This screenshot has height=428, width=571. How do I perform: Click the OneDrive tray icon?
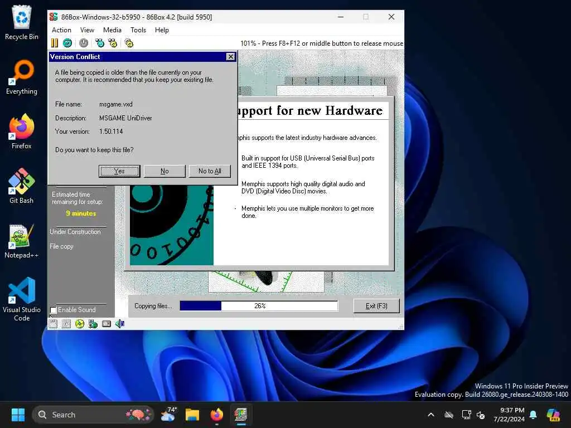coord(449,415)
